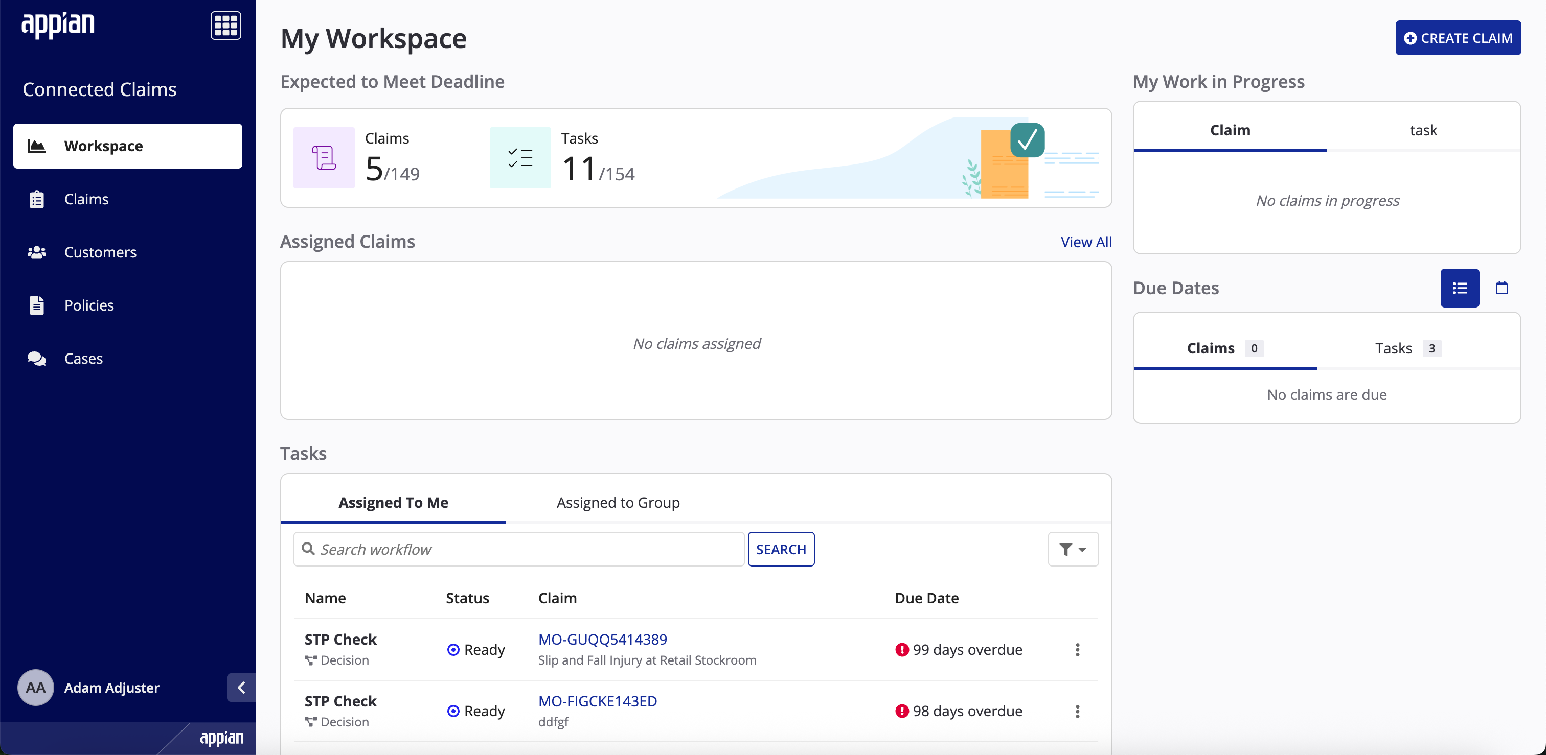1546x755 pixels.
Task: Click View All for Assigned Claims
Action: point(1086,242)
